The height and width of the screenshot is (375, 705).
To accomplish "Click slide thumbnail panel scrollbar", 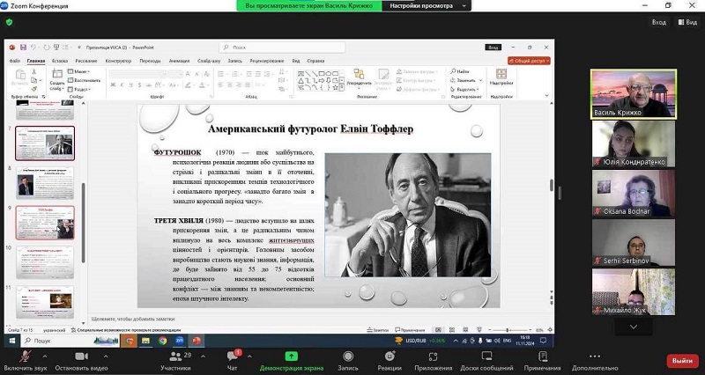I will (x=84, y=224).
